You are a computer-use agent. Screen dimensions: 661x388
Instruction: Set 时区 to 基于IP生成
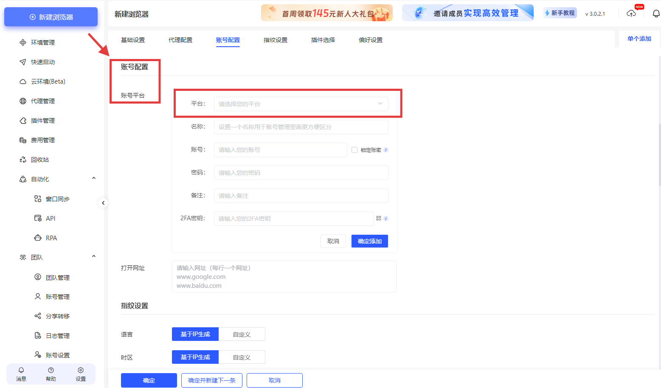pos(195,357)
